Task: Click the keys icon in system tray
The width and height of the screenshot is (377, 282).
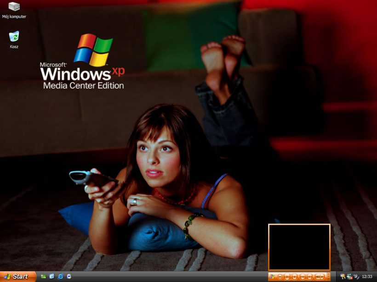Action: click(343, 276)
